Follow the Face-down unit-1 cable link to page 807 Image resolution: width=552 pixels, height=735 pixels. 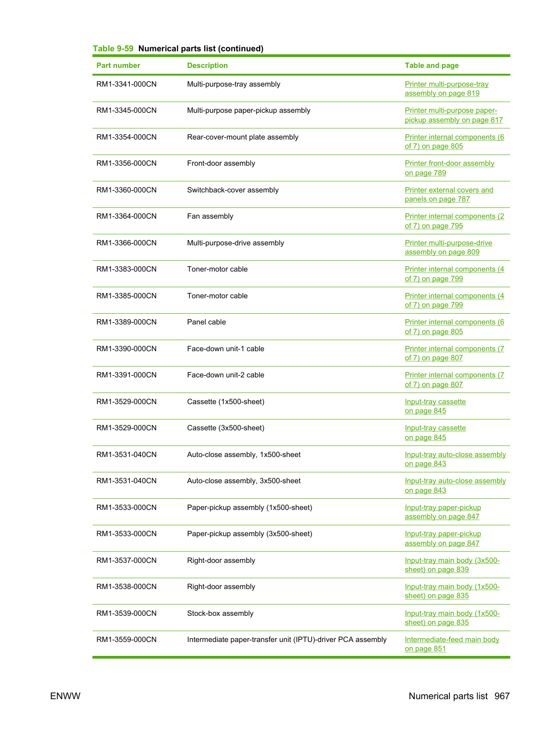pyautogui.click(x=454, y=353)
